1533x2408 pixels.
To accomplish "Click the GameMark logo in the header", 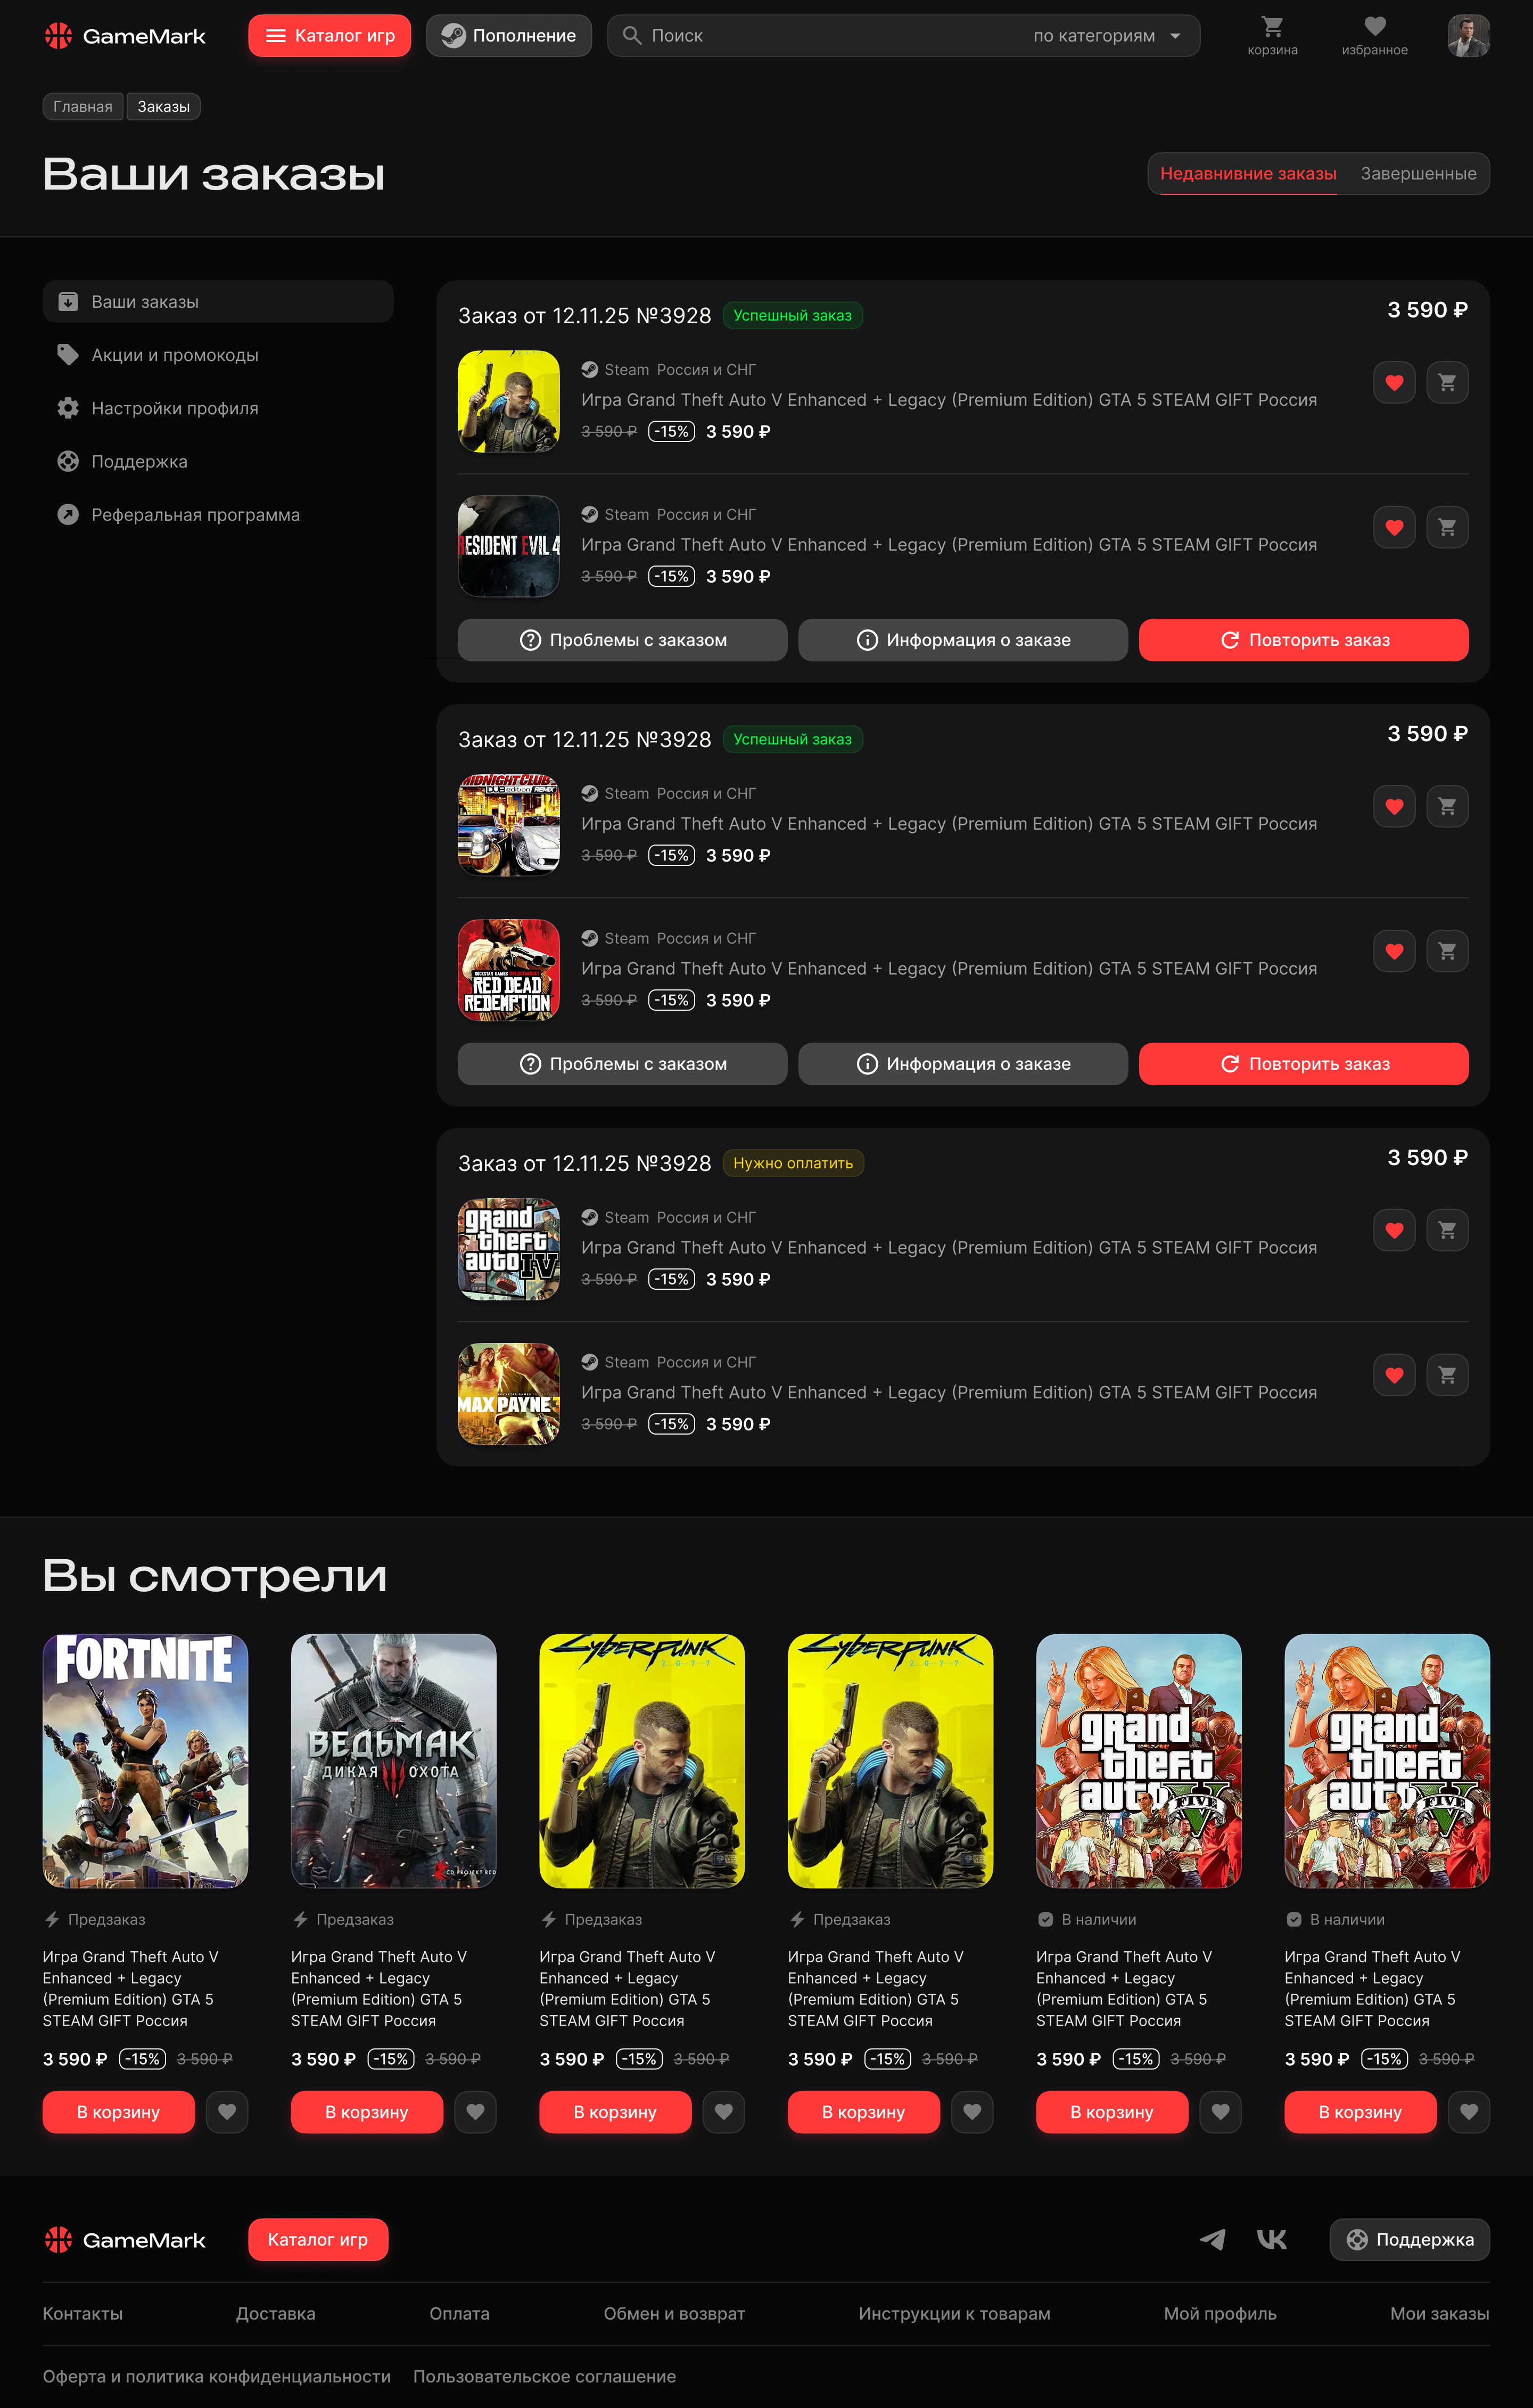I will pyautogui.click(x=125, y=36).
